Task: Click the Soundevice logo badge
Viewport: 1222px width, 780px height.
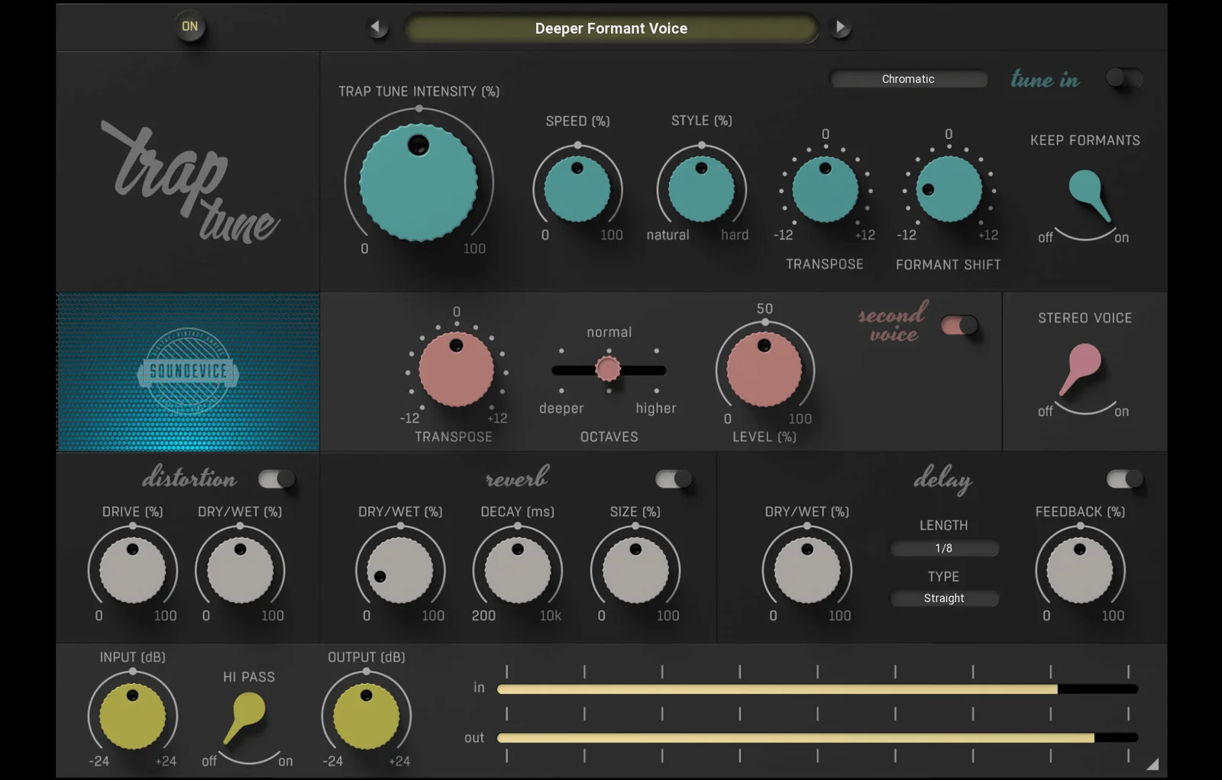Action: (188, 372)
